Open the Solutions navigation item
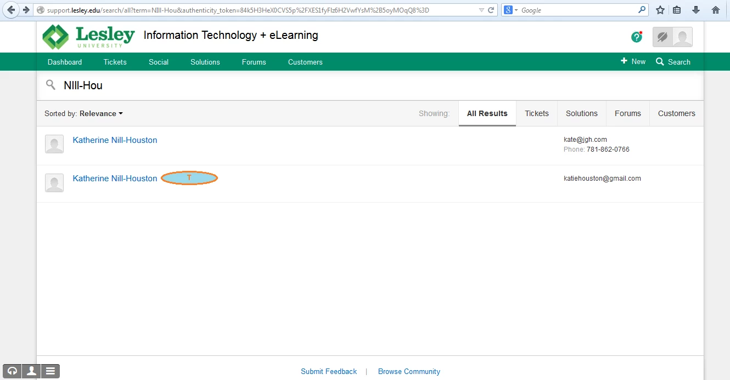 pos(205,62)
